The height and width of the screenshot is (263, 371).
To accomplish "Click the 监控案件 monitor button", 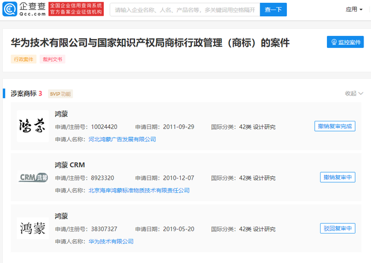I will point(345,43).
